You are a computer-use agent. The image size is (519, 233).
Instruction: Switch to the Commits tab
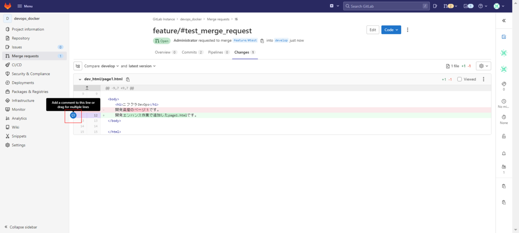pos(192,52)
